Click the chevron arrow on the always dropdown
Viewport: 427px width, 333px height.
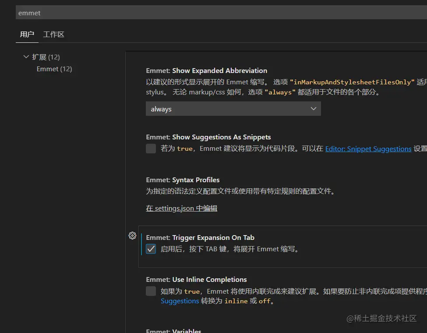tap(313, 109)
